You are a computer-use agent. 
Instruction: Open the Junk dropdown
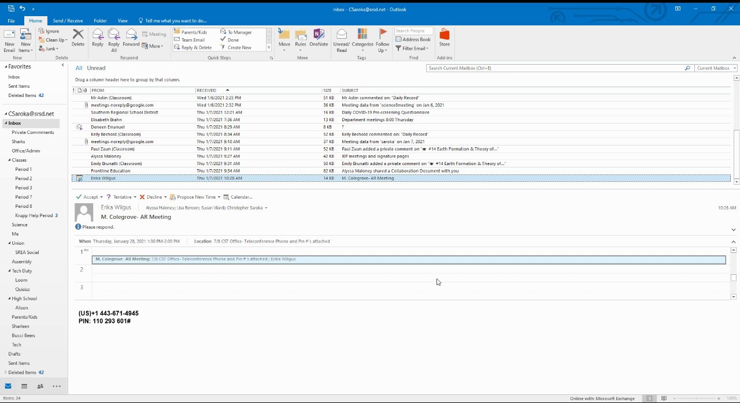tap(49, 48)
